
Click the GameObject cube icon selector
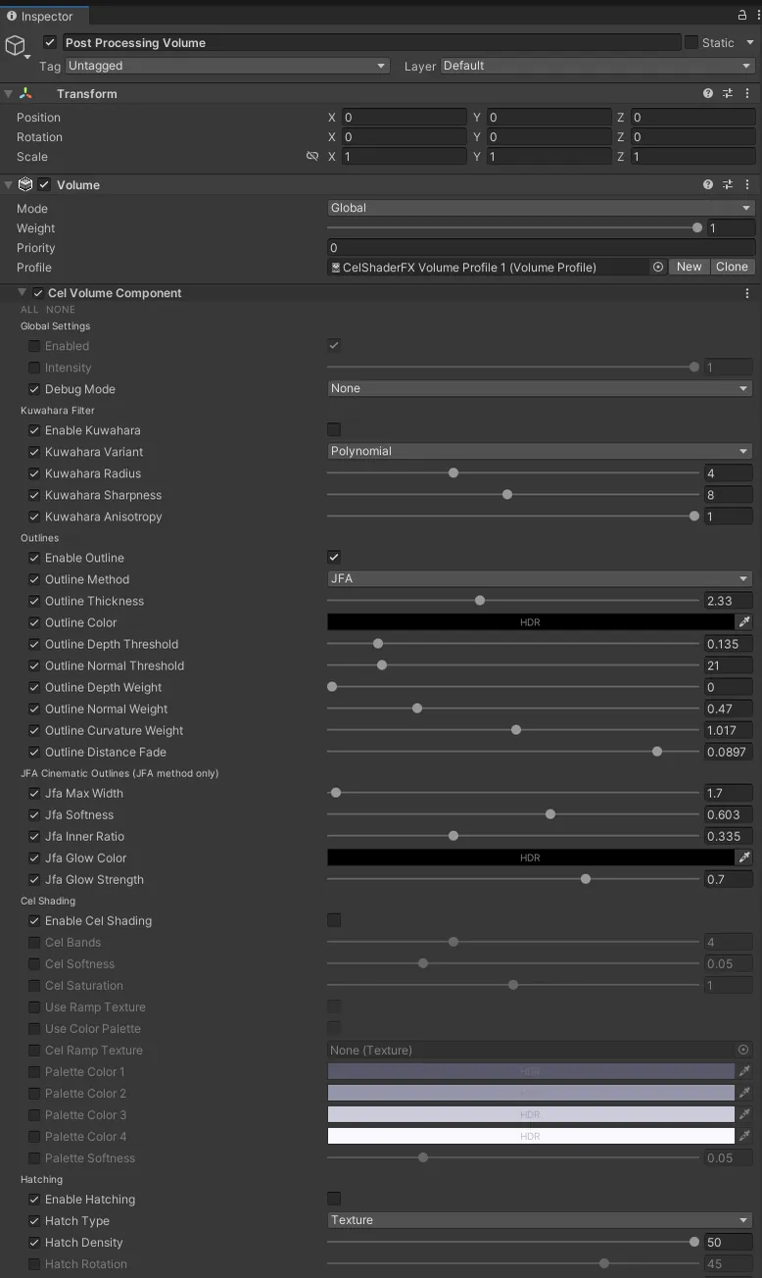(x=16, y=46)
